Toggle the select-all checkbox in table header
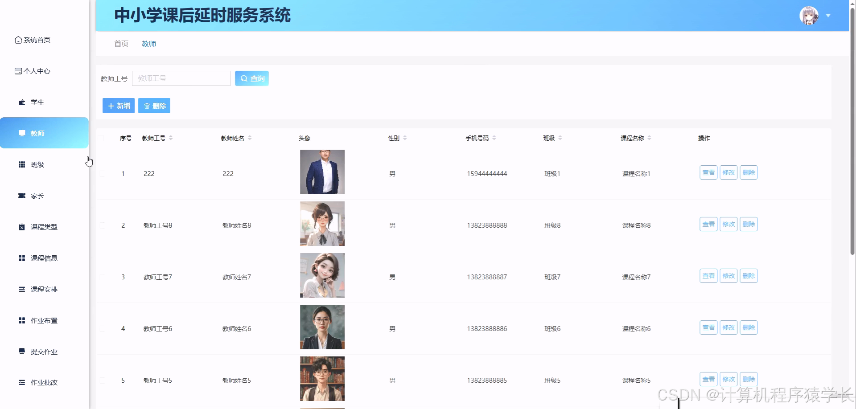This screenshot has width=856, height=409. coord(102,138)
